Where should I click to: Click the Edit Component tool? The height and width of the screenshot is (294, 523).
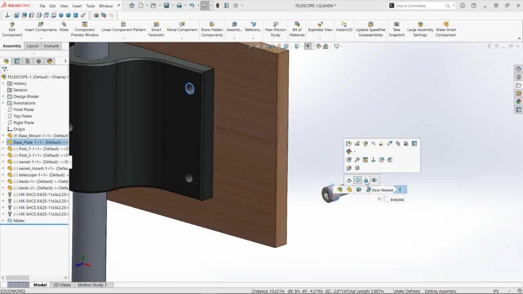click(12, 29)
